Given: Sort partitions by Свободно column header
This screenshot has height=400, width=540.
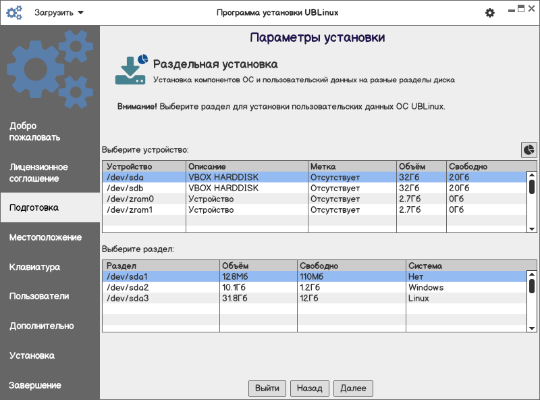Looking at the screenshot, I should pyautogui.click(x=352, y=266).
